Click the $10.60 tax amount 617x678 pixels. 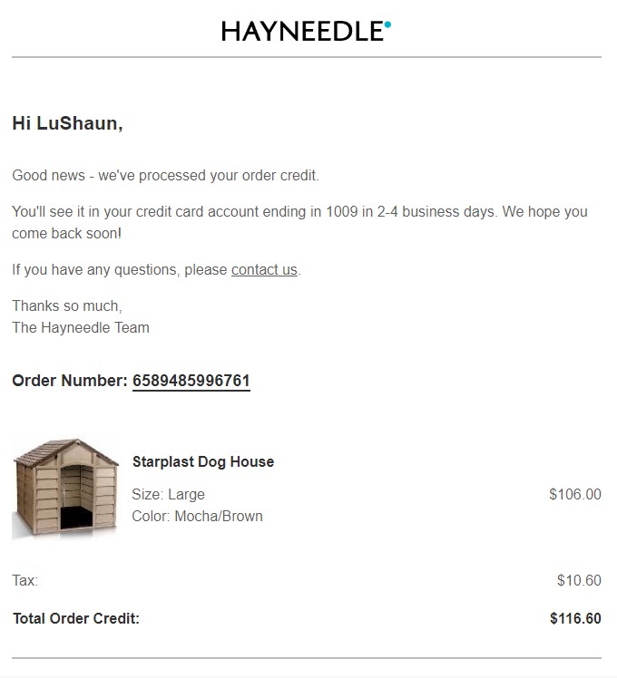(x=579, y=580)
